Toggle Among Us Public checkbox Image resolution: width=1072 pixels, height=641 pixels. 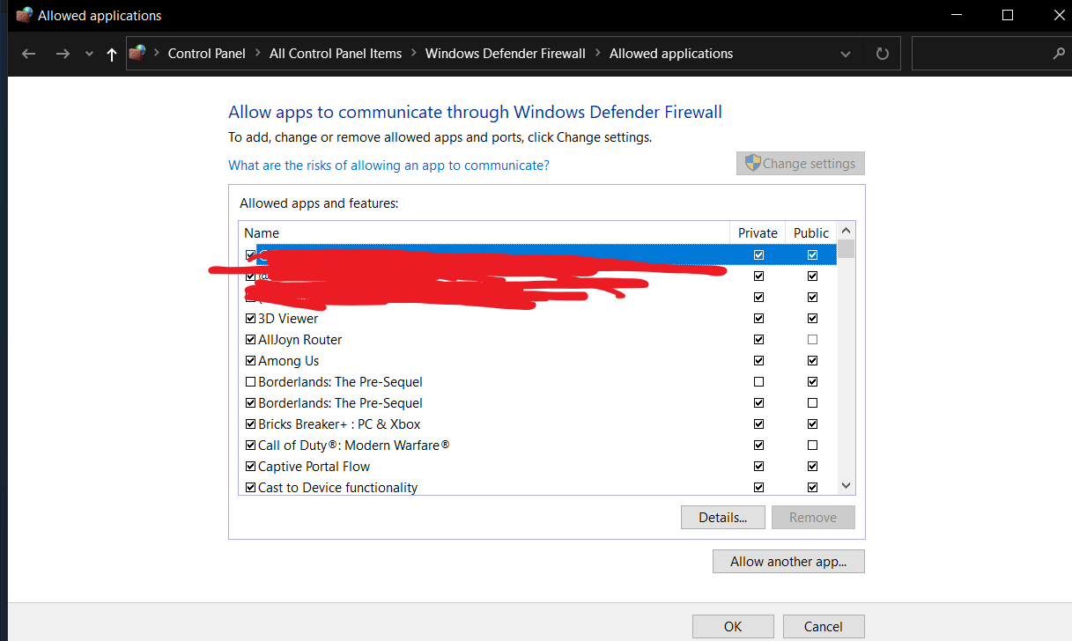click(x=812, y=361)
